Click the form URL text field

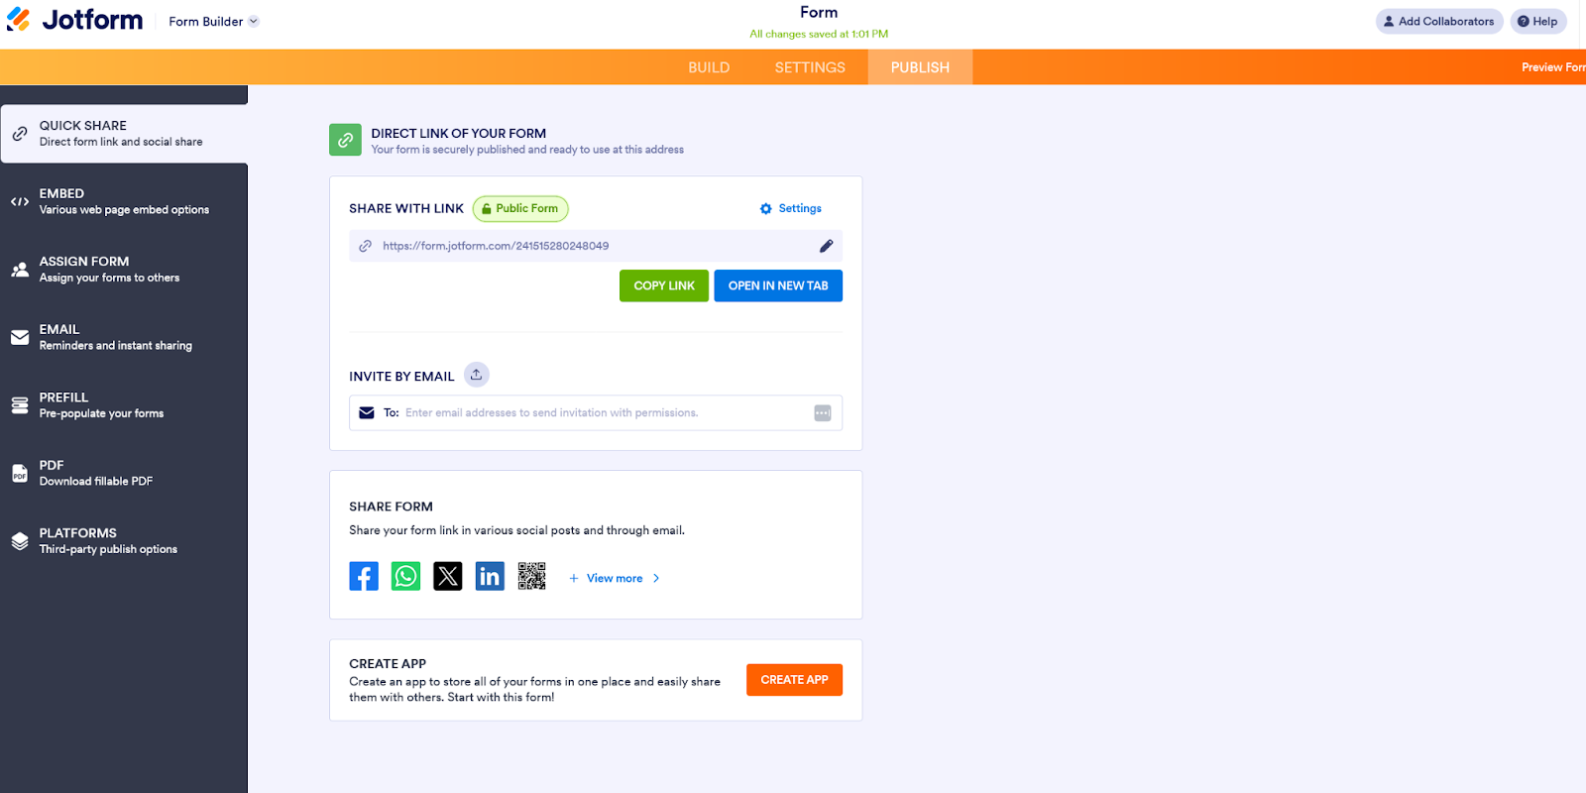pos(596,246)
